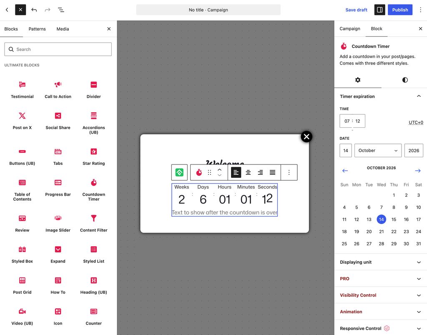Insert the Styled Box block

(22, 254)
